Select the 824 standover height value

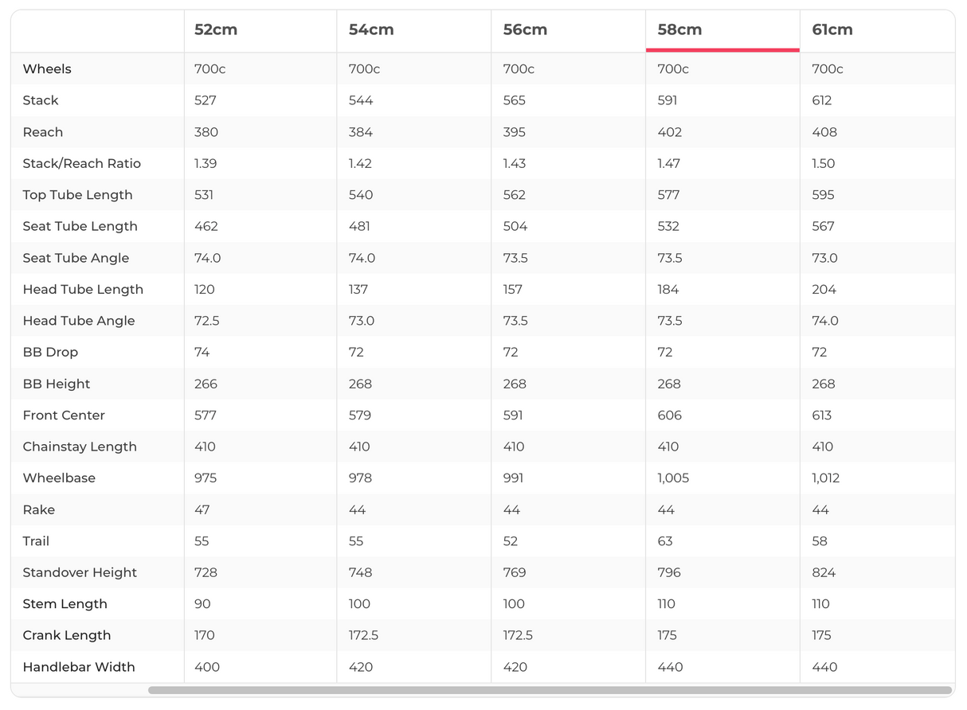pyautogui.click(x=824, y=572)
